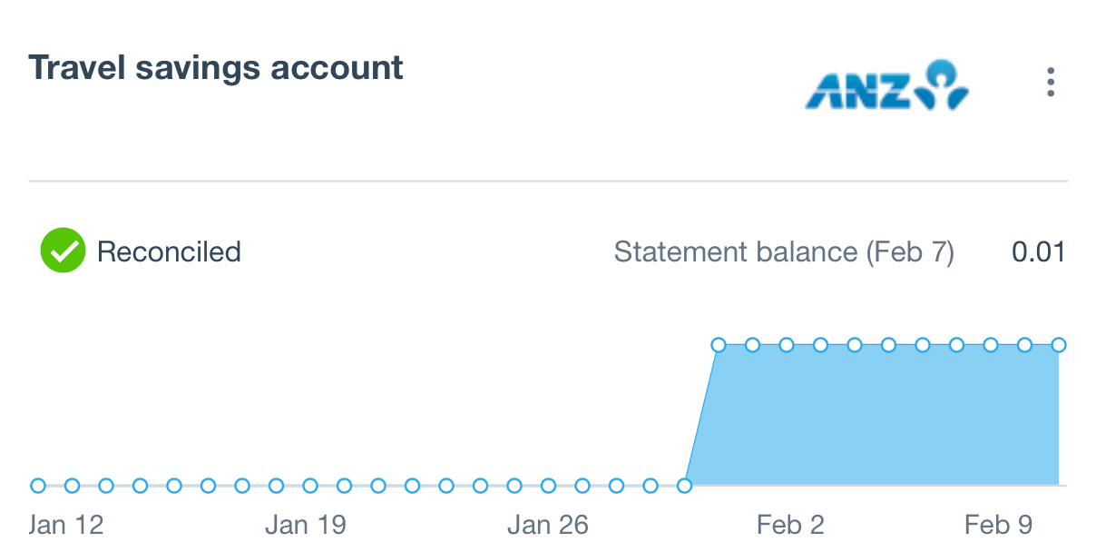Click the Feb 2 date axis label
The image size is (1096, 552).
(x=790, y=525)
